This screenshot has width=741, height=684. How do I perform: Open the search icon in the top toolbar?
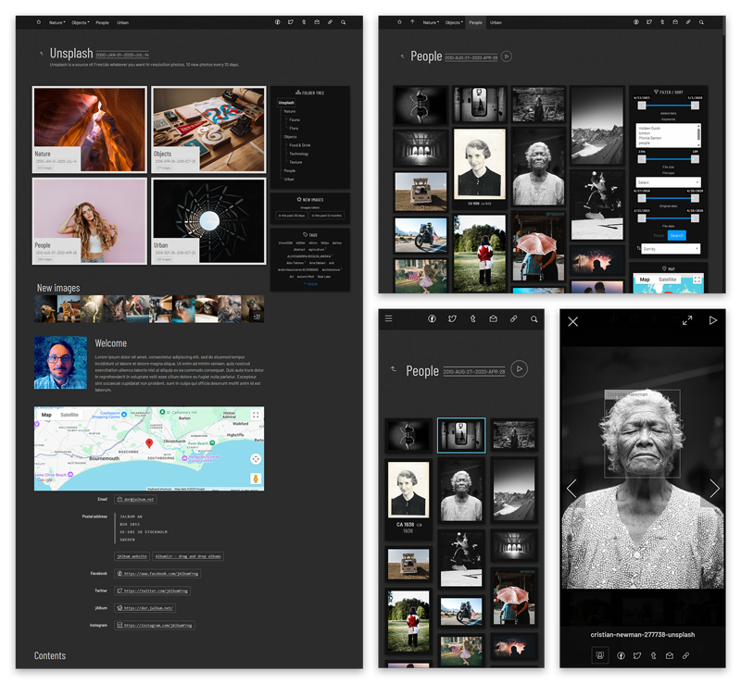[x=344, y=22]
